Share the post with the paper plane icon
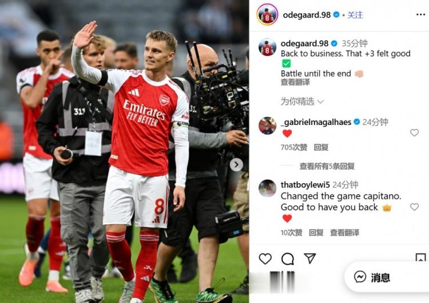The image size is (429, 303). coord(309,258)
